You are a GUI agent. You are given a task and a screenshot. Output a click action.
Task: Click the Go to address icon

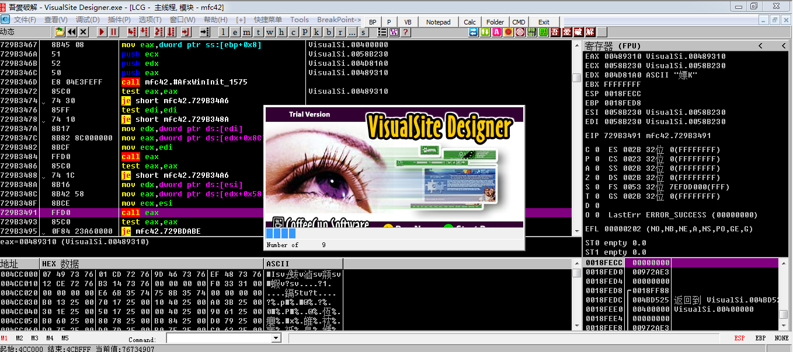(204, 32)
